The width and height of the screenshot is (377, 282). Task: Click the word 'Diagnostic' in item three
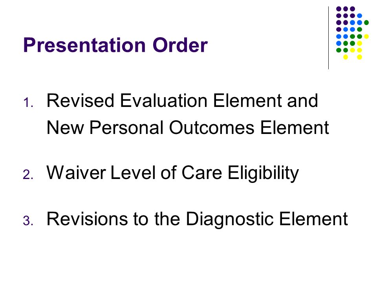pos(230,220)
